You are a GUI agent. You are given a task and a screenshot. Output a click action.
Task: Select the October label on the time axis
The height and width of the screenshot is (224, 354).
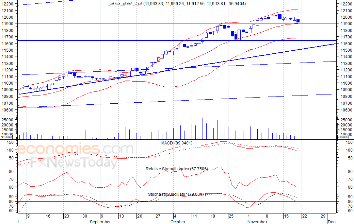click(178, 222)
